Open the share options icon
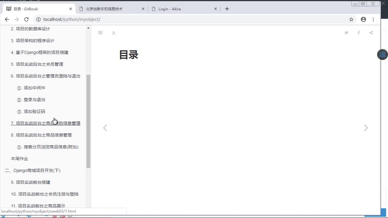Image resolution: width=388 pixels, height=218 pixels. click(x=371, y=33)
